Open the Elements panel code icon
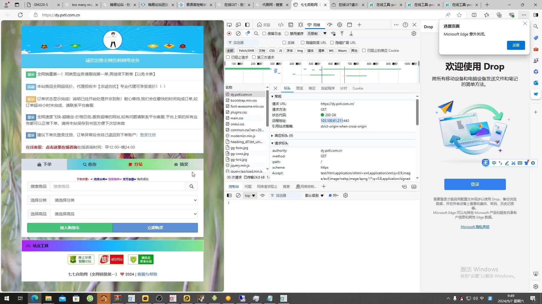Screen dimensions: 542x304 pos(281,25)
